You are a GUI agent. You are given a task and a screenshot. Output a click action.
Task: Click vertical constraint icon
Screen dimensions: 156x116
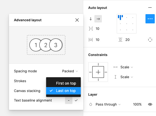pos(115,77)
